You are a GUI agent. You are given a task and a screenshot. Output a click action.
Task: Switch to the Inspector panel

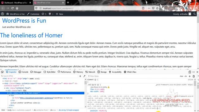11,72
